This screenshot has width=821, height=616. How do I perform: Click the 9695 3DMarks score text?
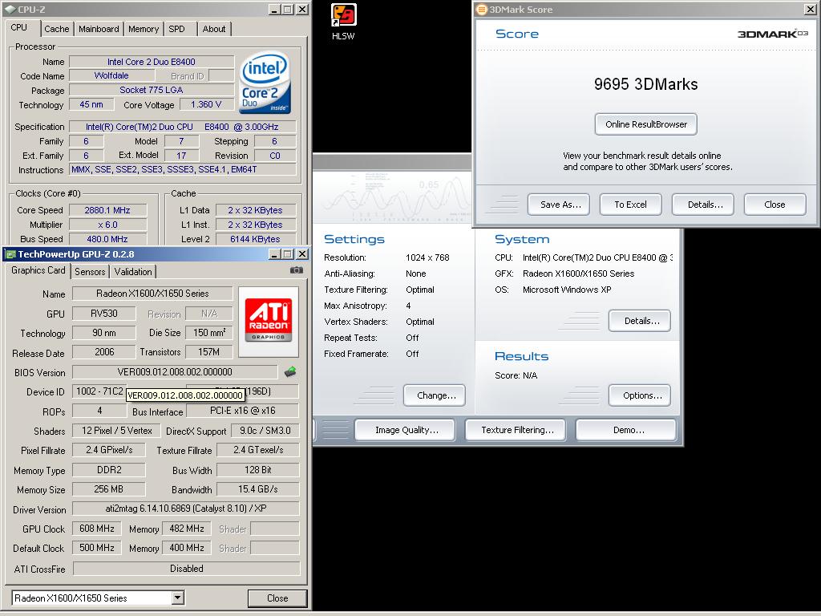(646, 84)
